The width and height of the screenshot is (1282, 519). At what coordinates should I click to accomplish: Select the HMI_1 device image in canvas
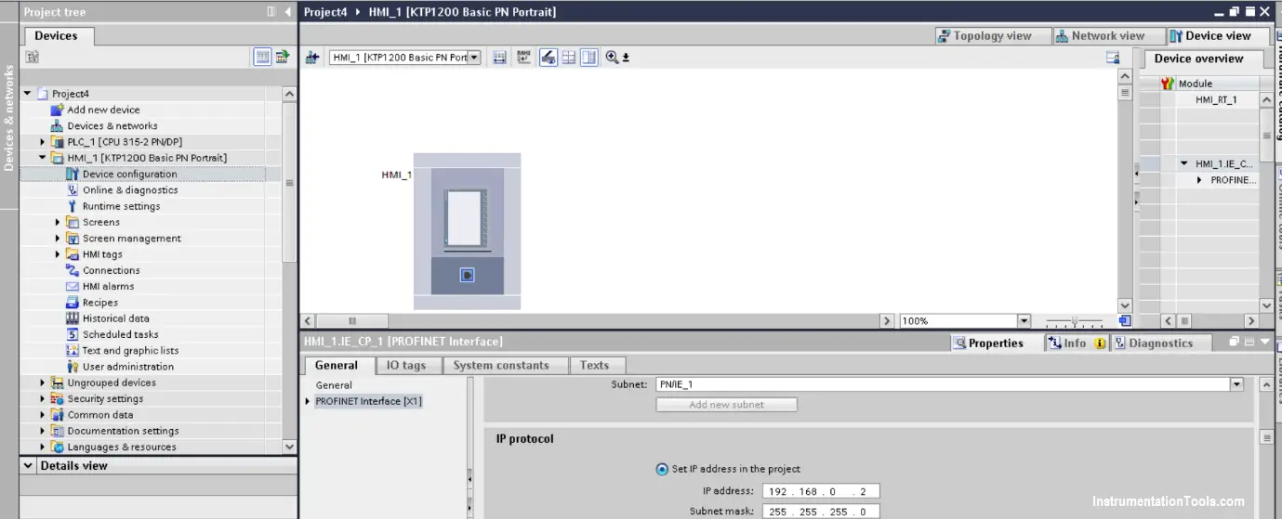(x=467, y=231)
